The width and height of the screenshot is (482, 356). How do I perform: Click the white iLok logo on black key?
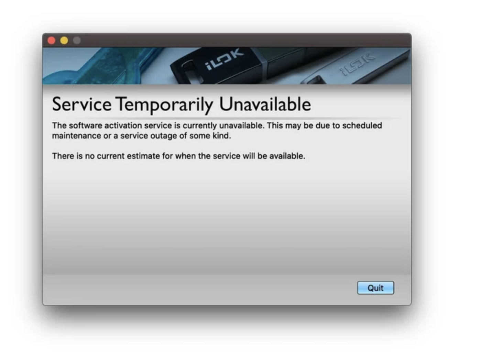pos(224,59)
